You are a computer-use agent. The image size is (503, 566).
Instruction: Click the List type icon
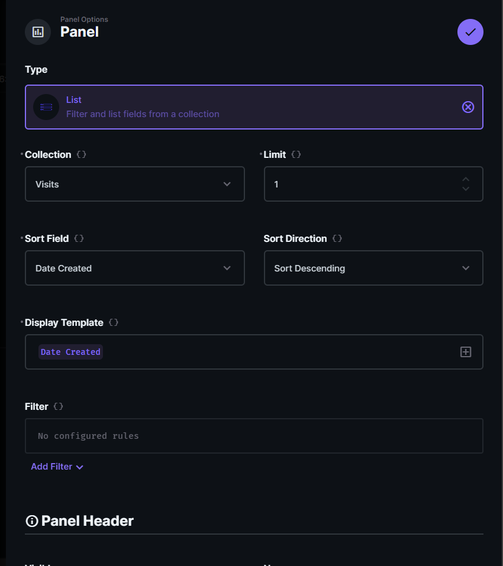(x=46, y=107)
